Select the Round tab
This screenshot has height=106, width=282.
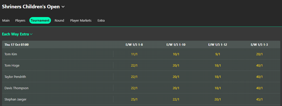click(59, 21)
